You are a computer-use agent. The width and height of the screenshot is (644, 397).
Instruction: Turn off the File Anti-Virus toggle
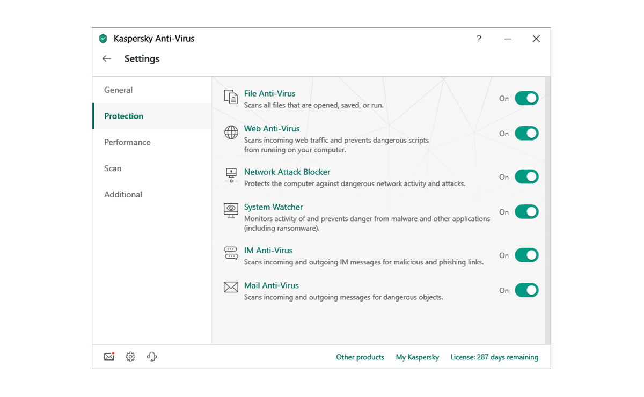pyautogui.click(x=526, y=98)
